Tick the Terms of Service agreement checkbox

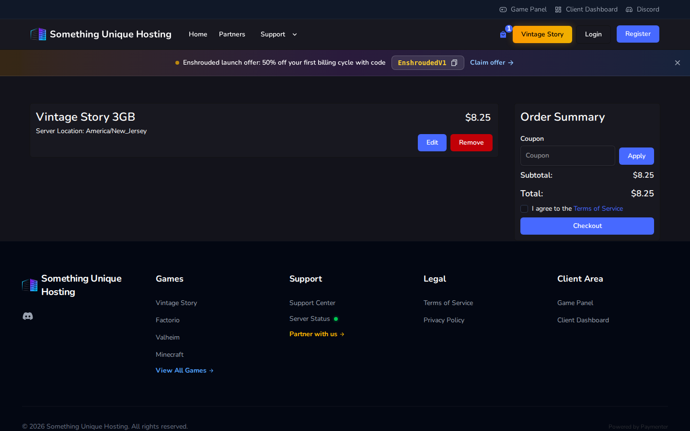524,209
